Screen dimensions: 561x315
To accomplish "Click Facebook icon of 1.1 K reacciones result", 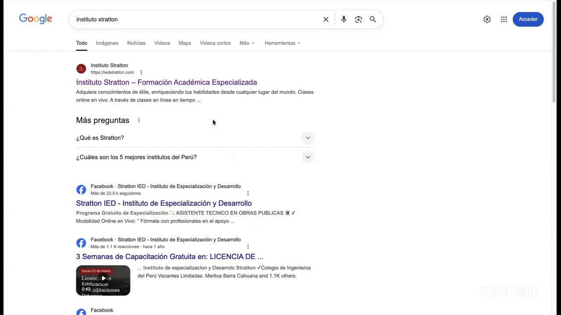I will click(x=81, y=243).
